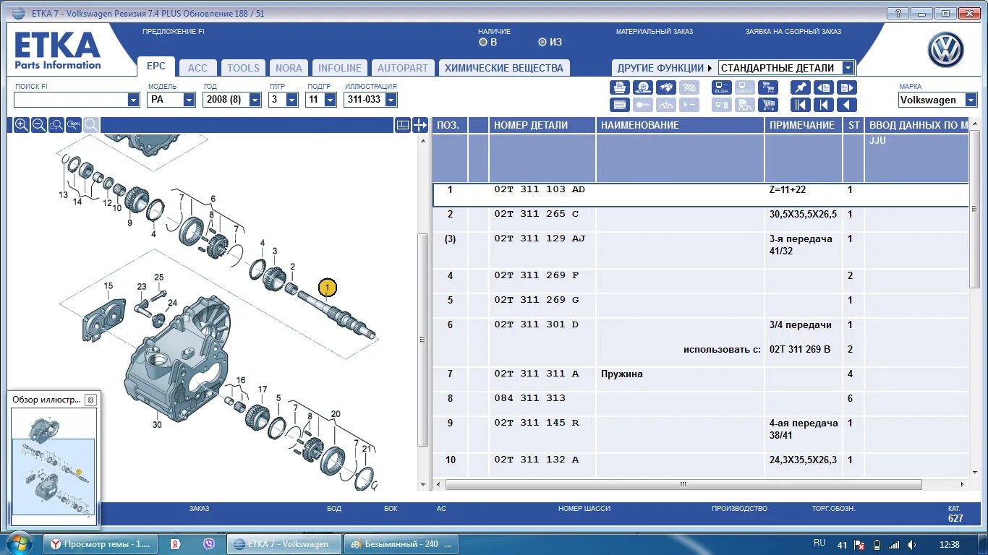Click the parts table horizontal scrollbar
Image resolution: width=988 pixels, height=555 pixels.
coord(683,484)
